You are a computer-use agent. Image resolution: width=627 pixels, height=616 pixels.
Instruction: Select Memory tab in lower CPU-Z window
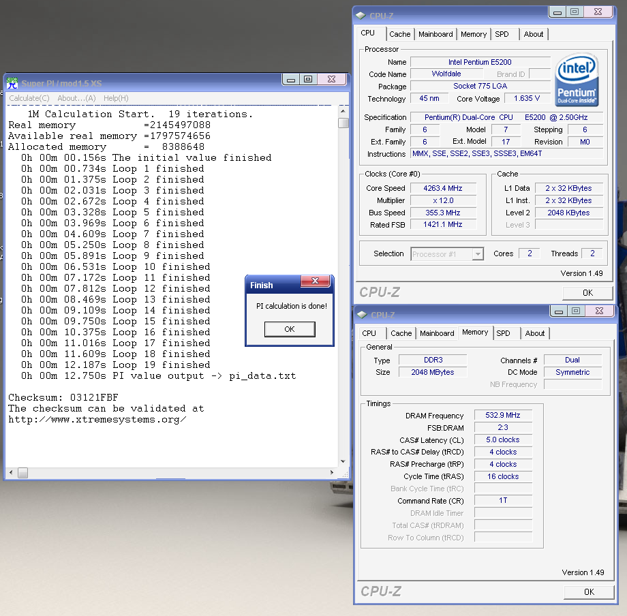[475, 332]
